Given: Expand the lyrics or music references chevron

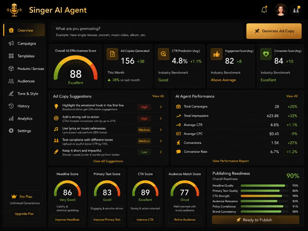Looking at the screenshot, I should coord(161,130).
